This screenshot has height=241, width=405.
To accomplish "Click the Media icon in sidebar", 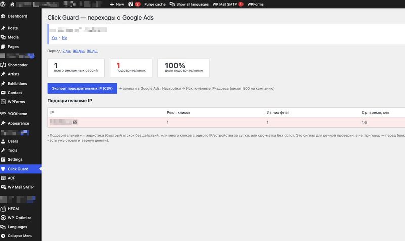I will tap(3, 37).
